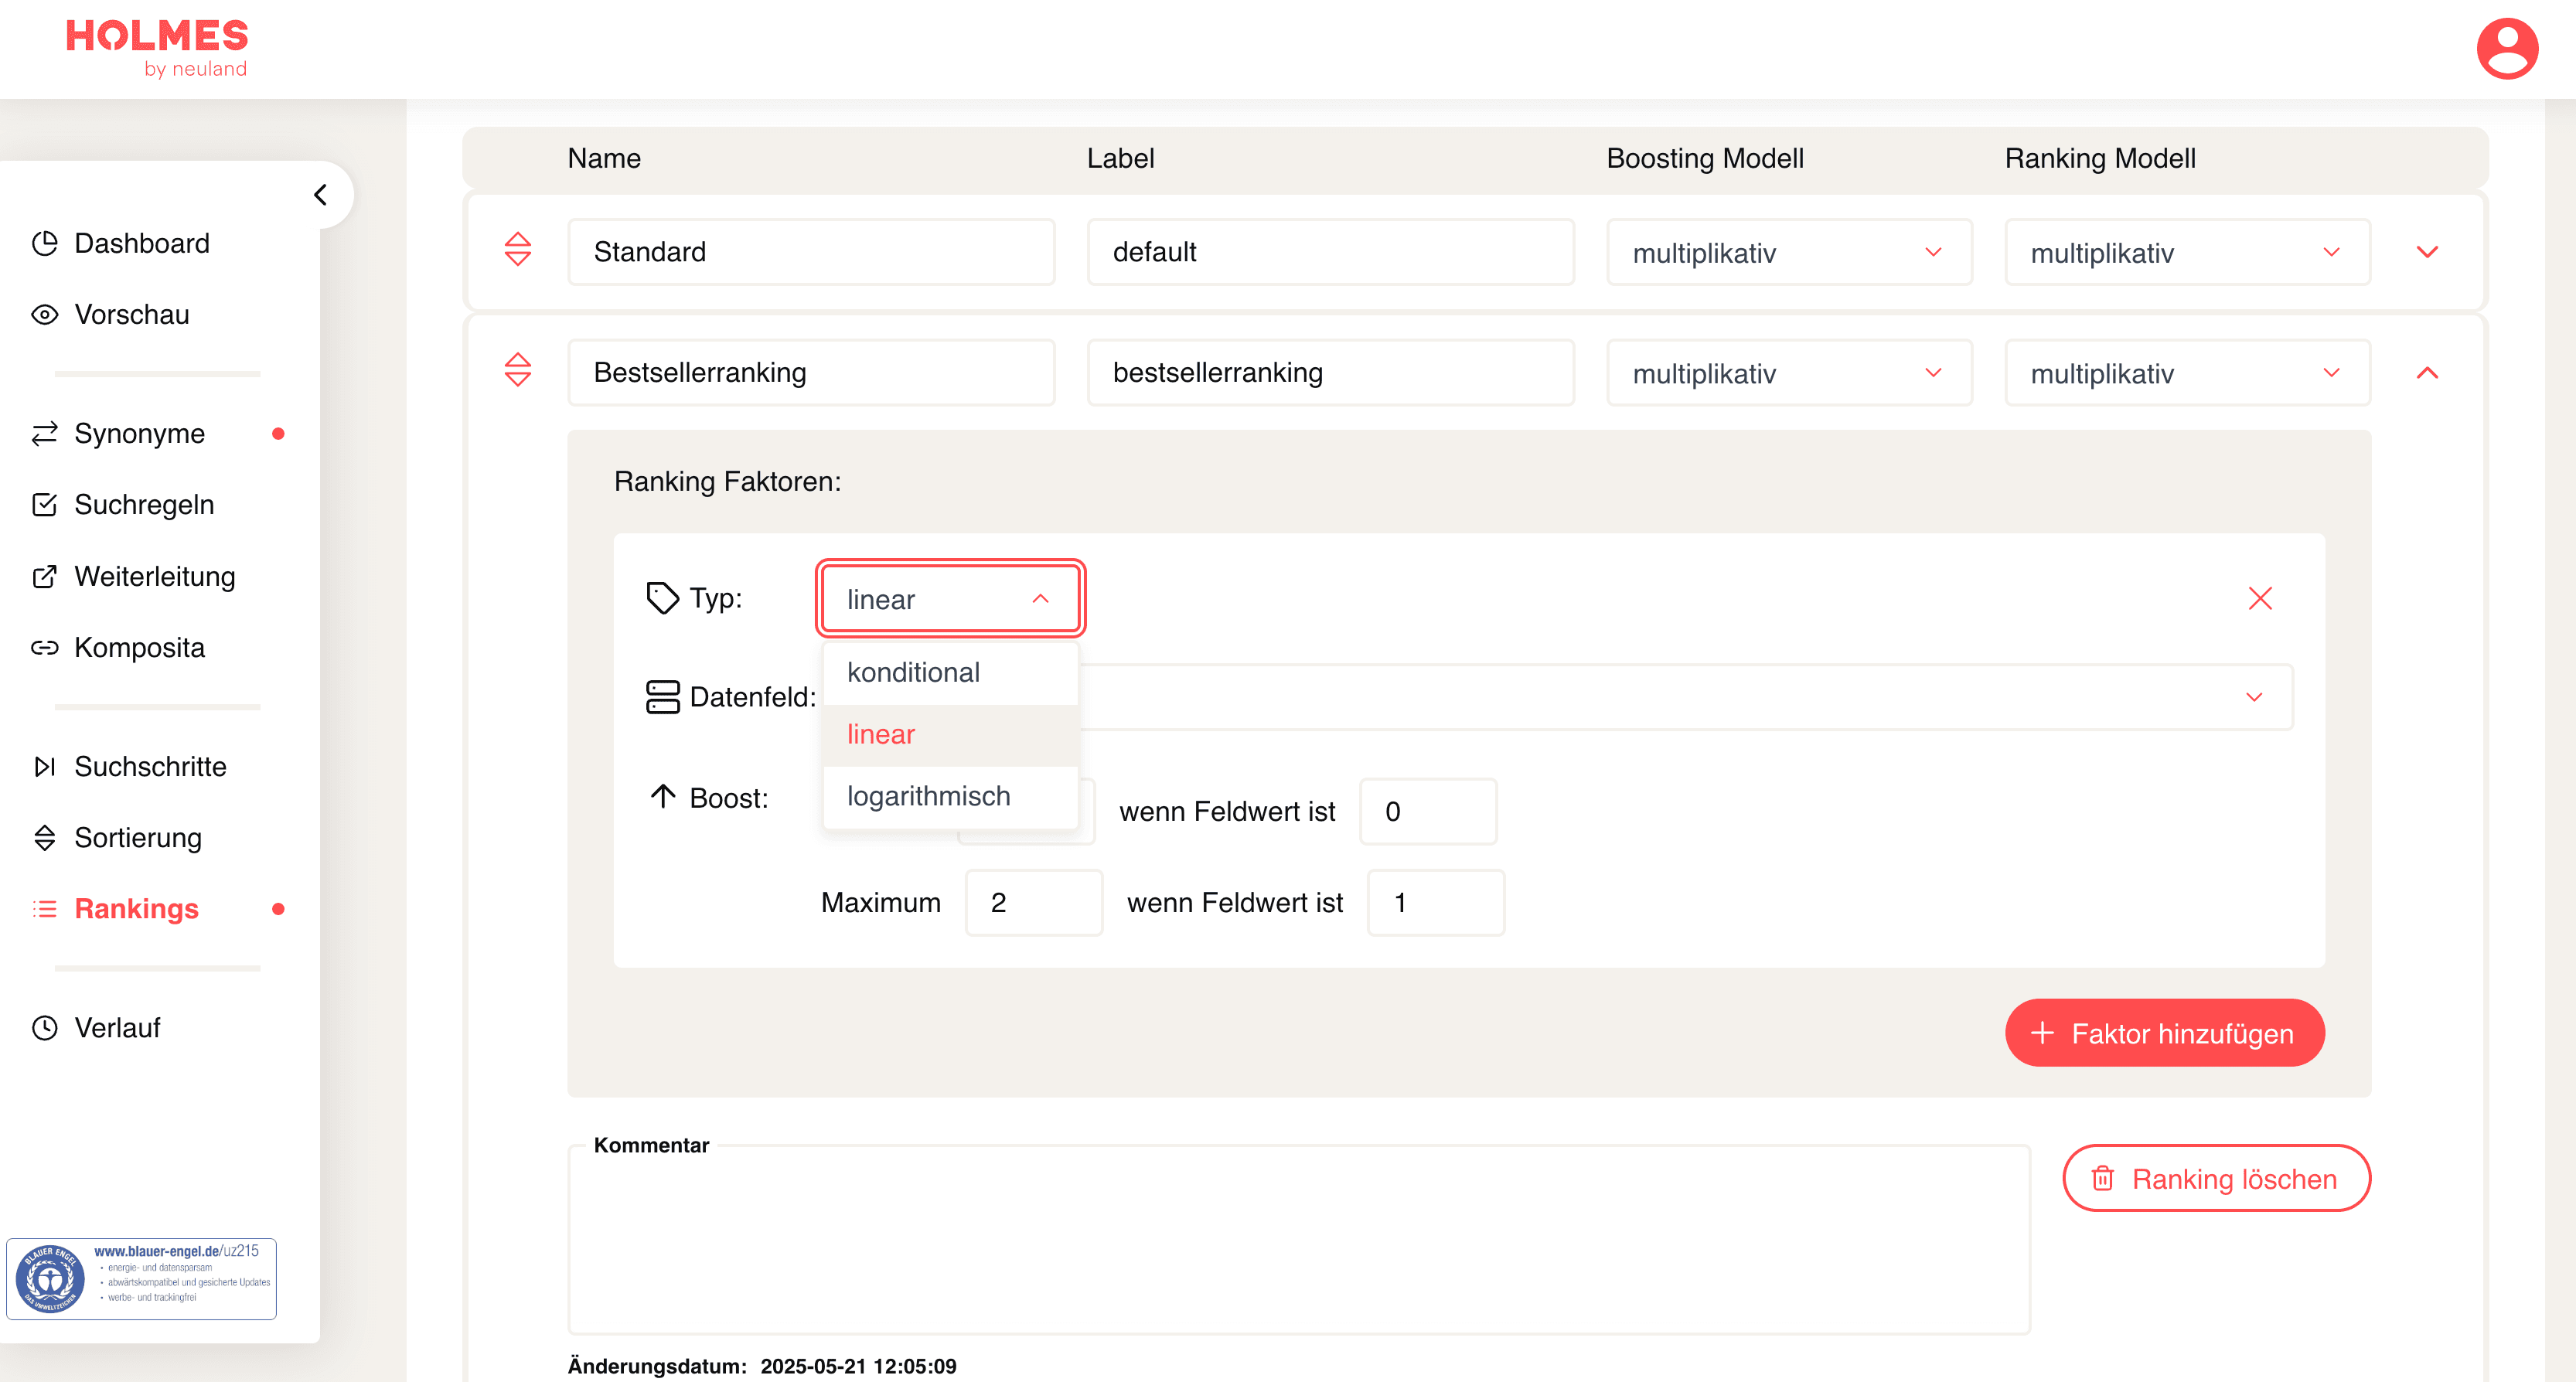Click the Suchregeln checkbox icon
Viewport: 2576px width, 1382px height.
click(x=44, y=504)
